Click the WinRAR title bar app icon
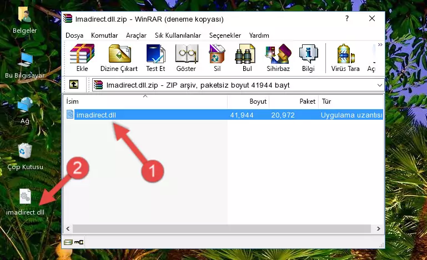 [68, 18]
